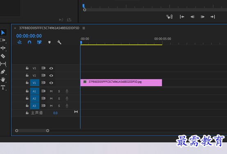
Task: Toggle sync lock on A3
Action: [x=43, y=106]
